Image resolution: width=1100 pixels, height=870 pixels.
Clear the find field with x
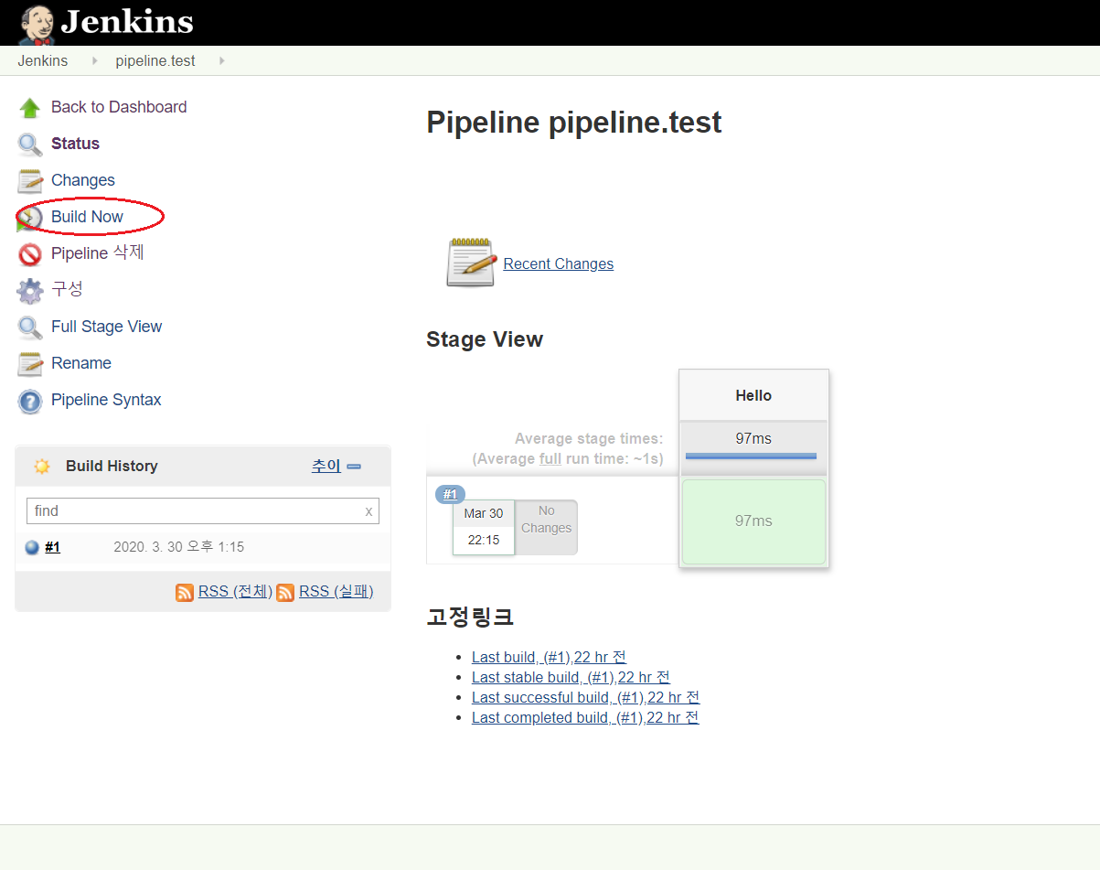(x=368, y=511)
